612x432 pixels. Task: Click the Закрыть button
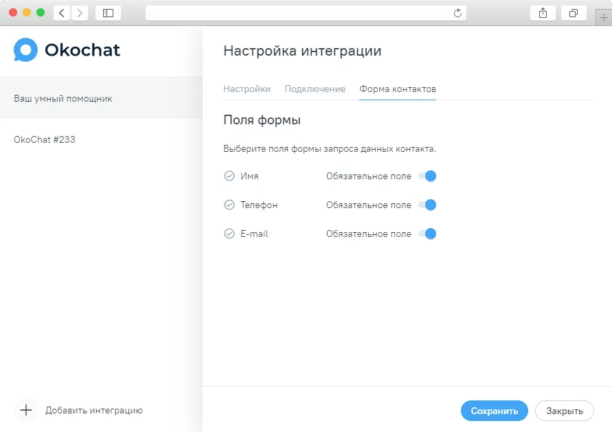pos(565,411)
